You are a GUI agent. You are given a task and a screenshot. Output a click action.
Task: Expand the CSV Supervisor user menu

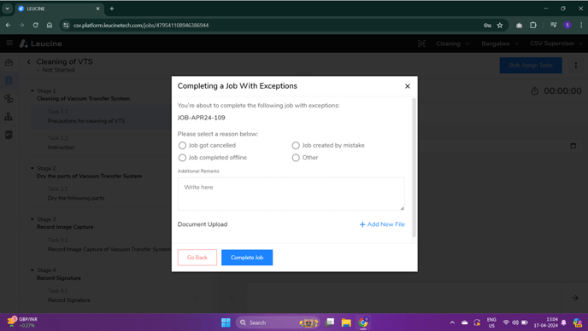556,44
